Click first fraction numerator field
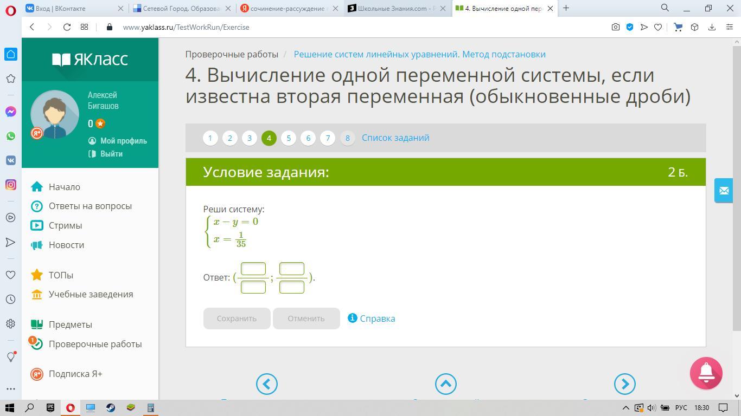The height and width of the screenshot is (416, 741). 253,269
